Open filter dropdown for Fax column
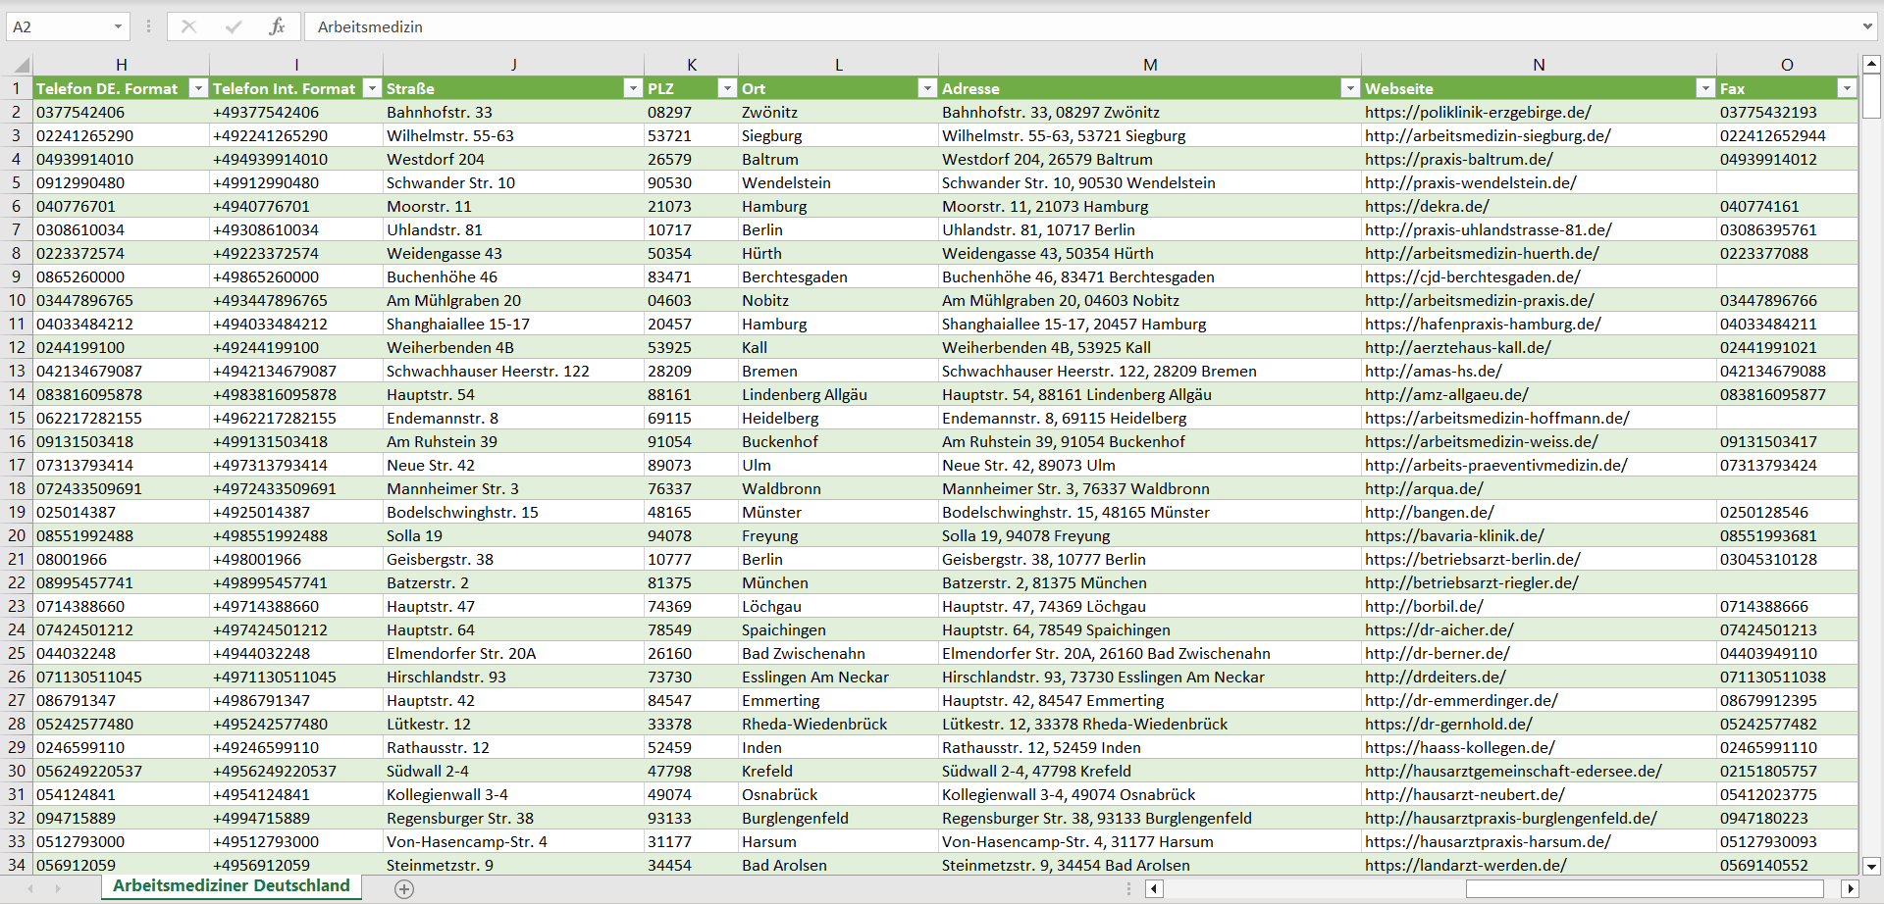This screenshot has height=904, width=1884. pyautogui.click(x=1847, y=88)
